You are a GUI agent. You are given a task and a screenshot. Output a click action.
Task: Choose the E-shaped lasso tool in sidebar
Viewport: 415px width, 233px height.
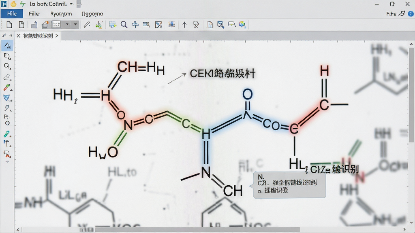[7, 56]
